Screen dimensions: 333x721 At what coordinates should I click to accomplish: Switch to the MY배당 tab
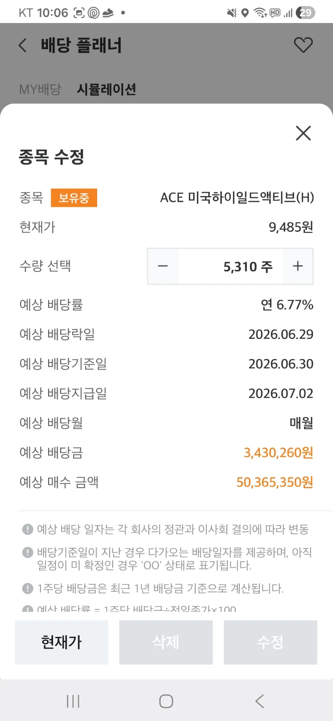40,90
